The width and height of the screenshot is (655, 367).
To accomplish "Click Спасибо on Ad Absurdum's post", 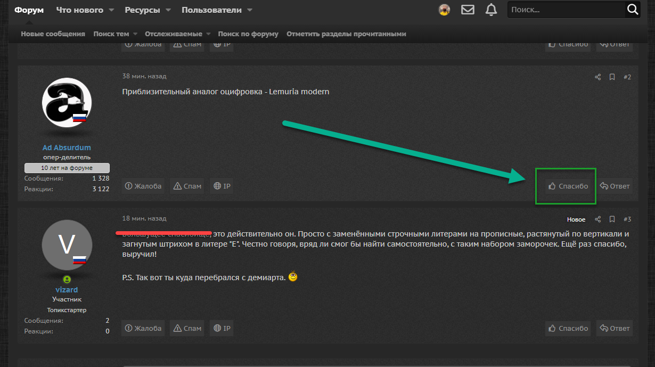I will point(568,186).
